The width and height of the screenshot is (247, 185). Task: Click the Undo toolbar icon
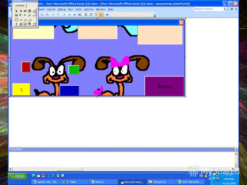coord(53,14)
